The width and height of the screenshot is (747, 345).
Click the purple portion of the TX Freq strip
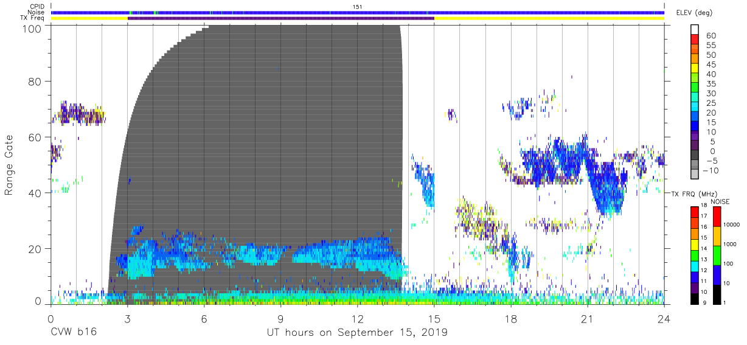(x=280, y=18)
